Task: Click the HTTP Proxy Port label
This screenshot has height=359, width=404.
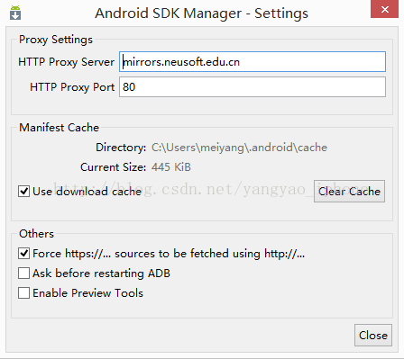Action: point(72,87)
